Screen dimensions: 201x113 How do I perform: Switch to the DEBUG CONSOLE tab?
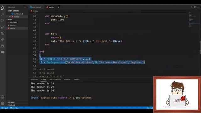click(55, 79)
